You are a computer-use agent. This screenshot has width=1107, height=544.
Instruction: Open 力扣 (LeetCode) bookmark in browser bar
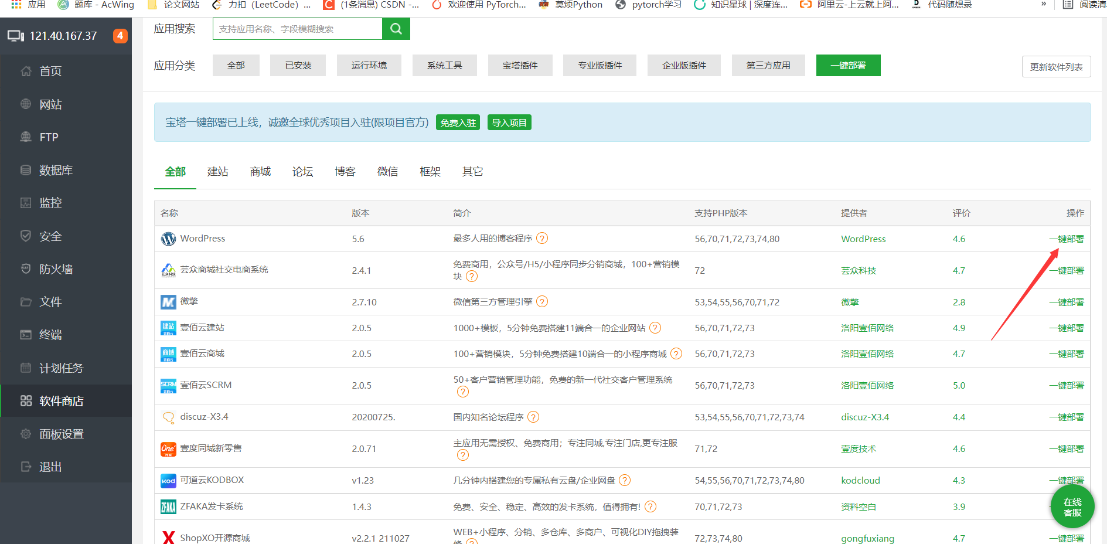261,5
